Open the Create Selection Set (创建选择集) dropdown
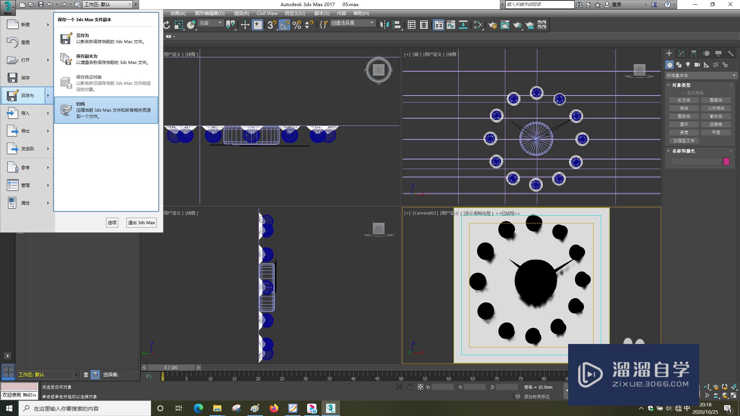The height and width of the screenshot is (416, 740). tap(353, 23)
